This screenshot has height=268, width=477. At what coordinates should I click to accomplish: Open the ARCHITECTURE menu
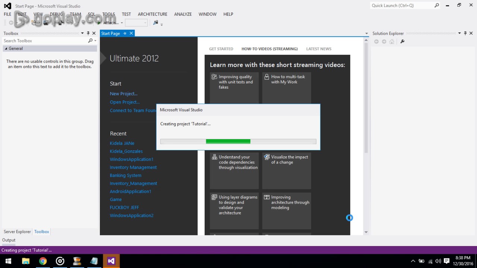152,14
